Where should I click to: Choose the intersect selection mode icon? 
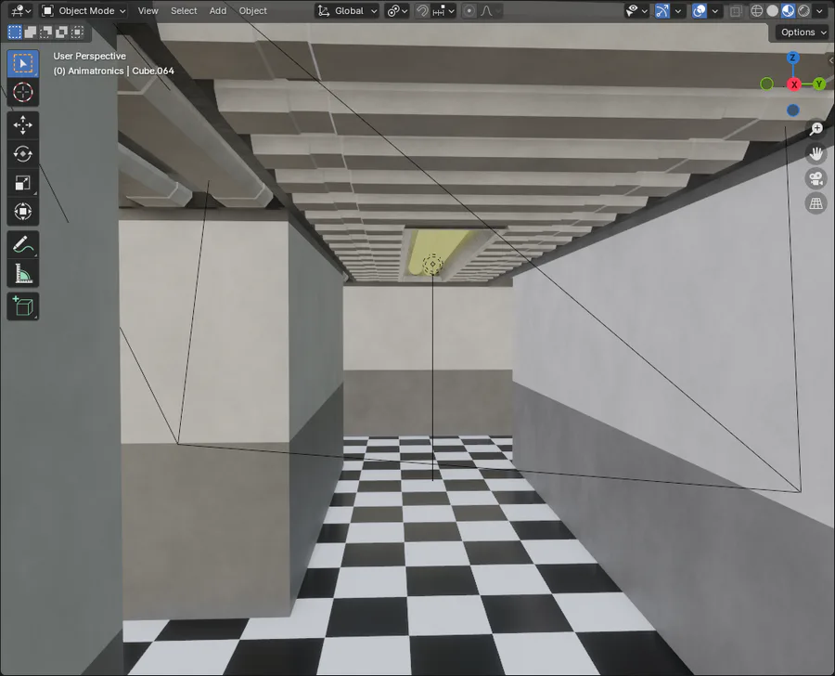pos(77,32)
